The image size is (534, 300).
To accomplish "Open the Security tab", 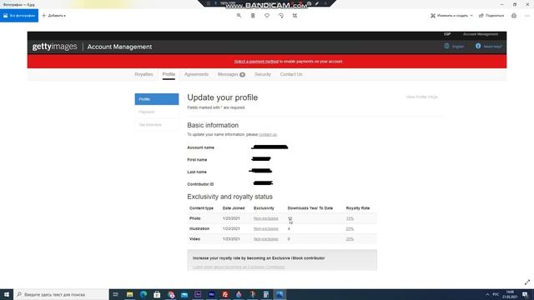I will tap(263, 74).
